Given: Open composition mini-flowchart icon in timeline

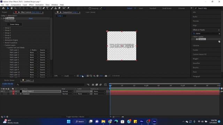Looking at the screenshot, I should tap(88, 85).
